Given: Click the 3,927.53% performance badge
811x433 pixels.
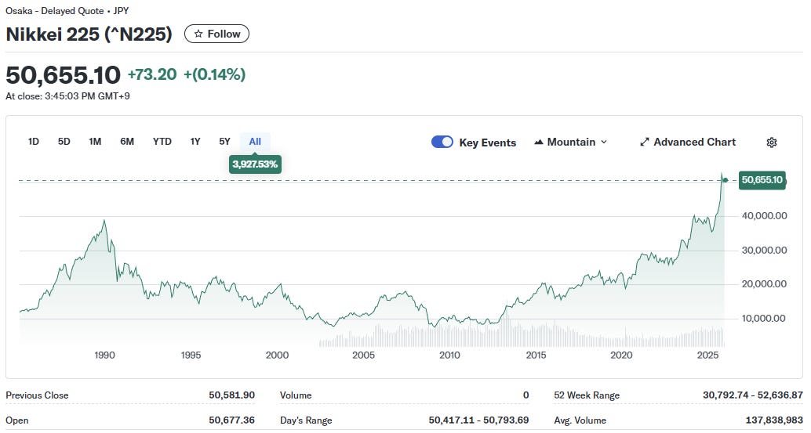Looking at the screenshot, I should (255, 164).
